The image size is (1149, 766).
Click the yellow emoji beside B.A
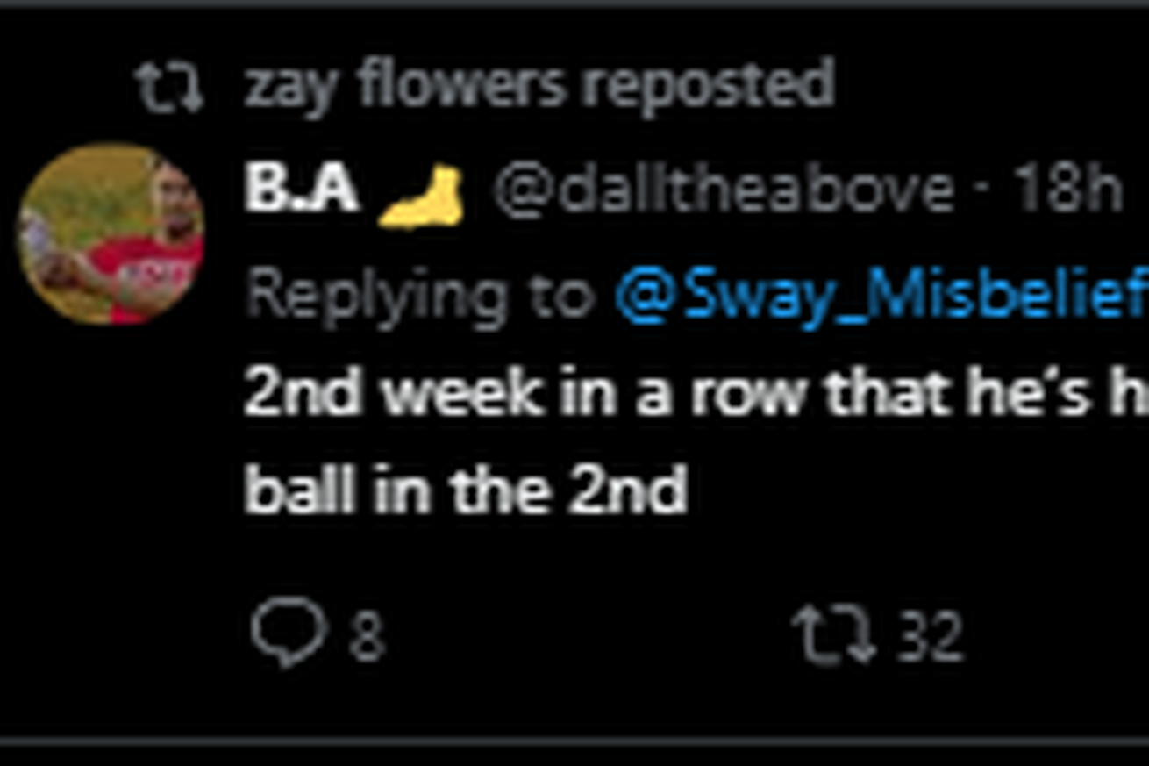(424, 197)
